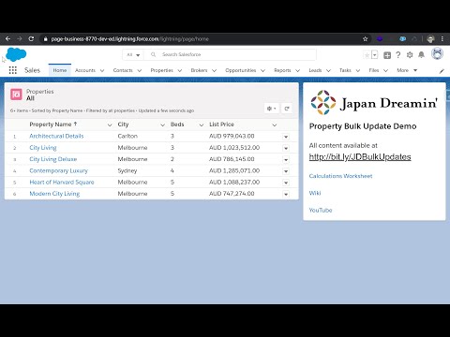Click the favorites star in Salesforce header

[367, 55]
